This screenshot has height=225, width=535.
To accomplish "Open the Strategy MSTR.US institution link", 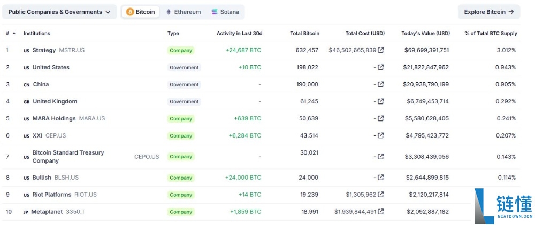I will [x=44, y=50].
